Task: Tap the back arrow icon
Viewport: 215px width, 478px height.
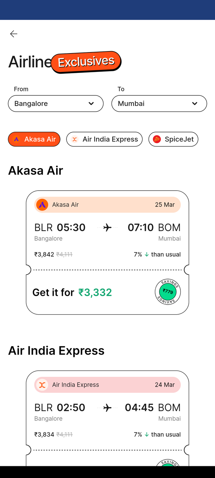Action: [x=13, y=34]
